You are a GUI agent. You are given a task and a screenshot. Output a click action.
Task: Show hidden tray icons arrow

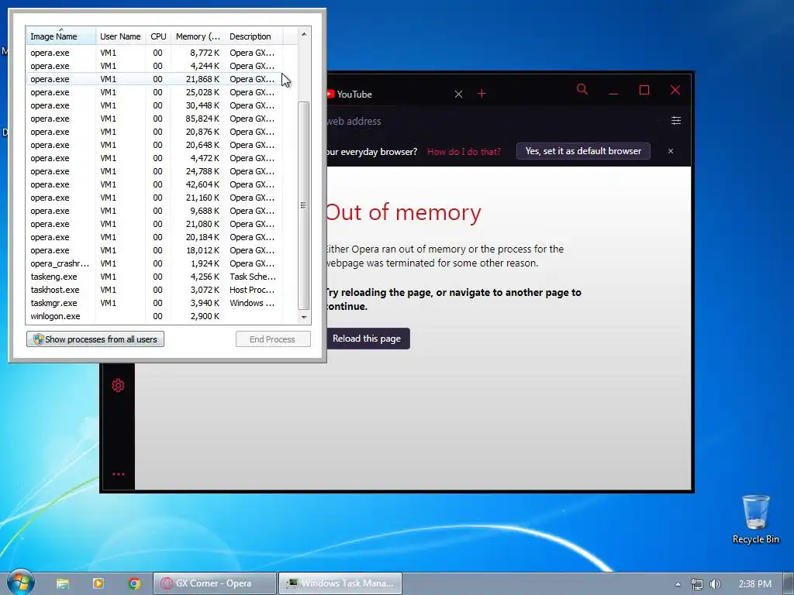coord(678,584)
